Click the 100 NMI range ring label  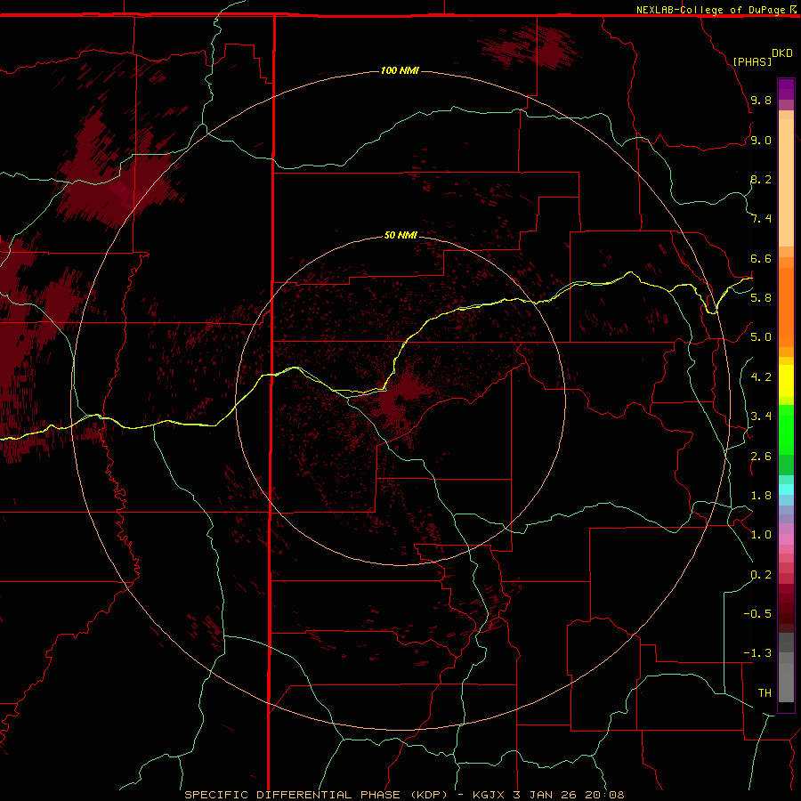pyautogui.click(x=400, y=70)
